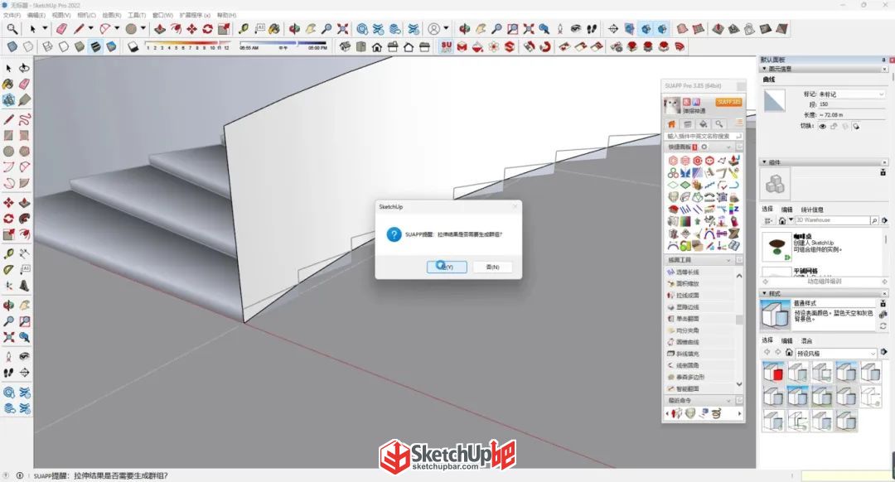Select the Move tool in the top toolbar
This screenshot has height=482, width=895.
191,28
